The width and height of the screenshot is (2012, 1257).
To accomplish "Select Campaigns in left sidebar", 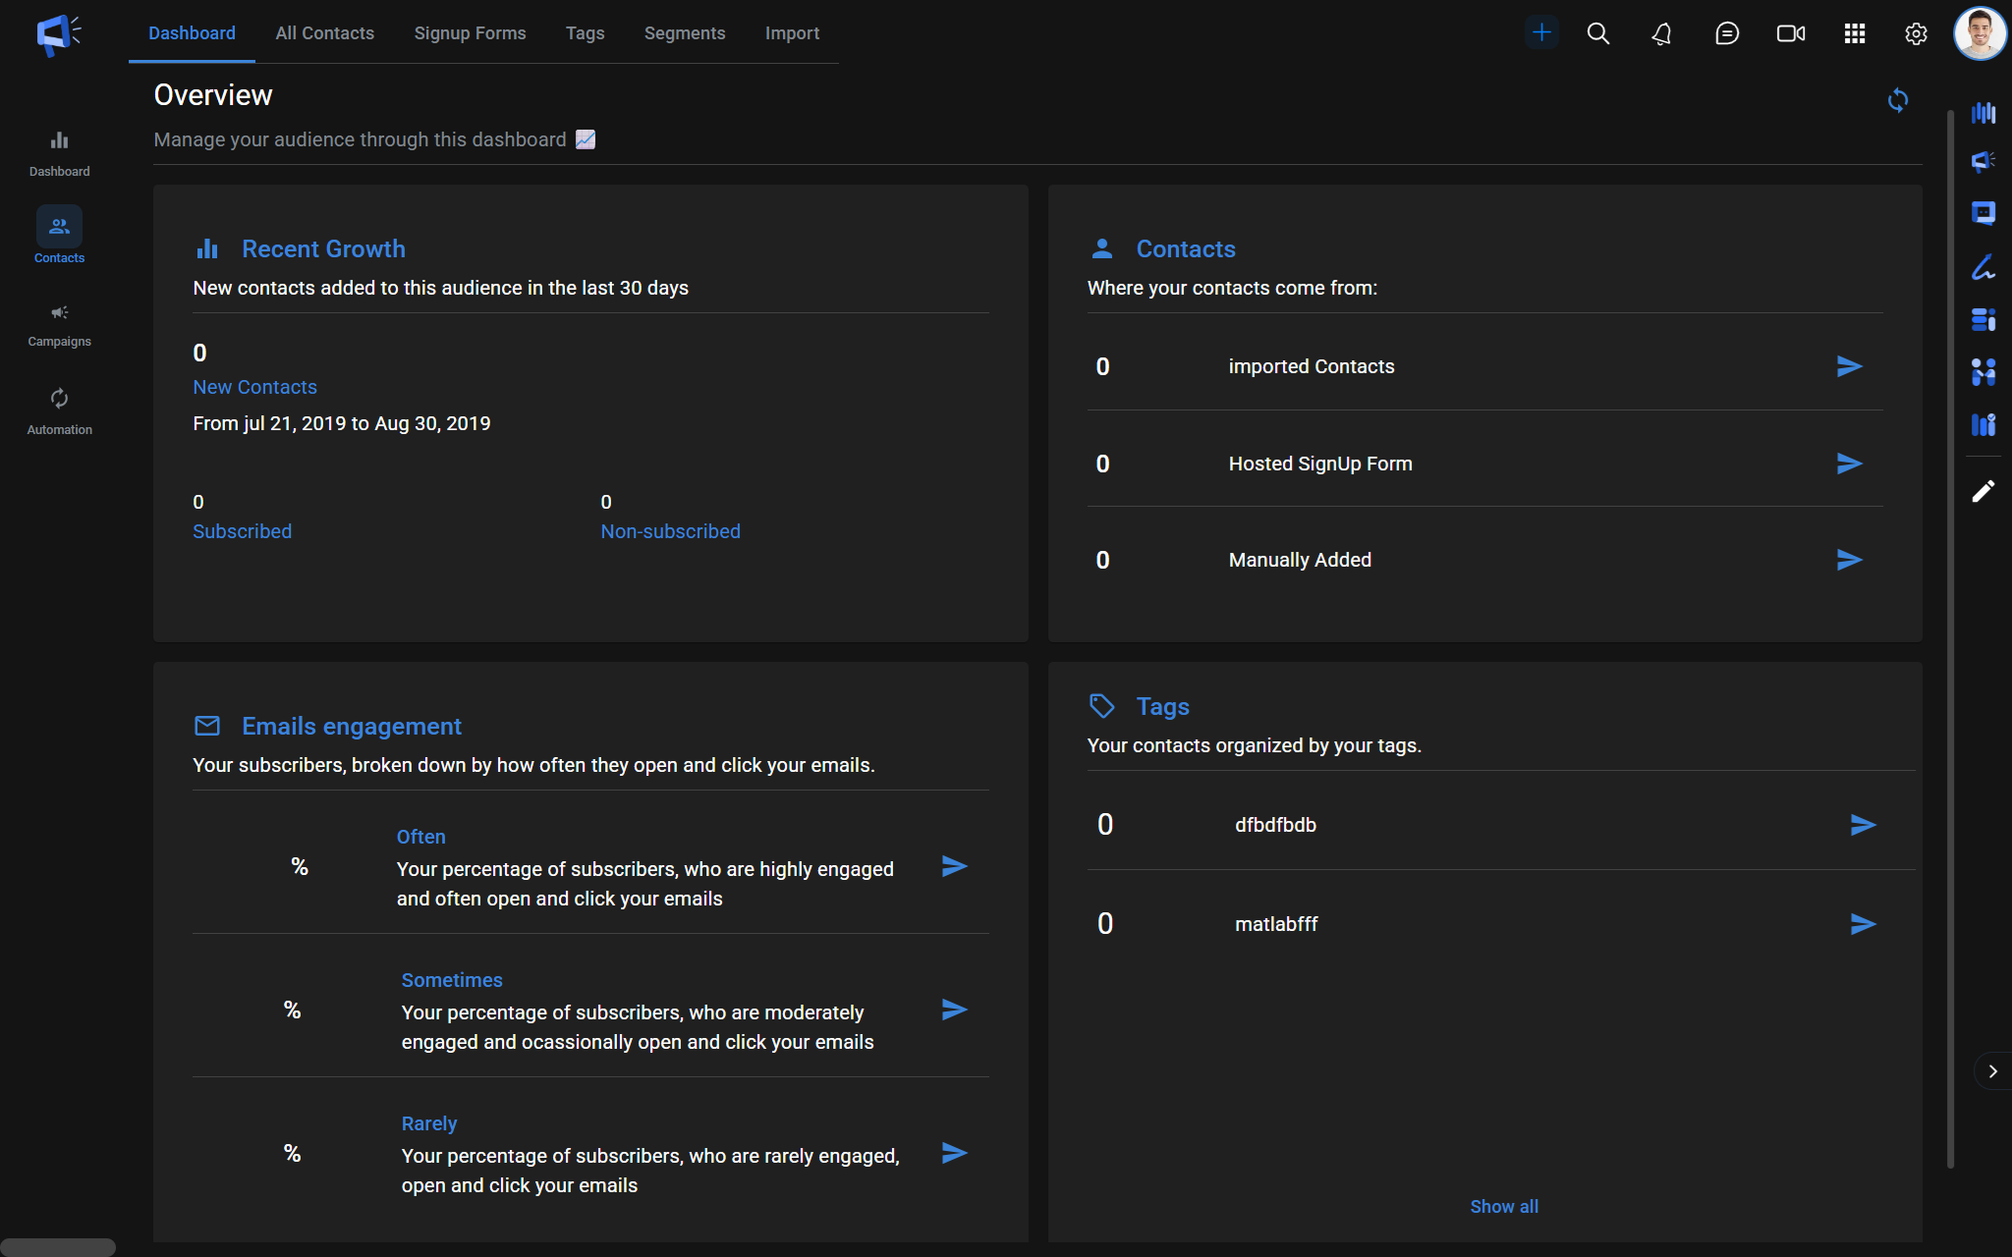I will [x=59, y=325].
